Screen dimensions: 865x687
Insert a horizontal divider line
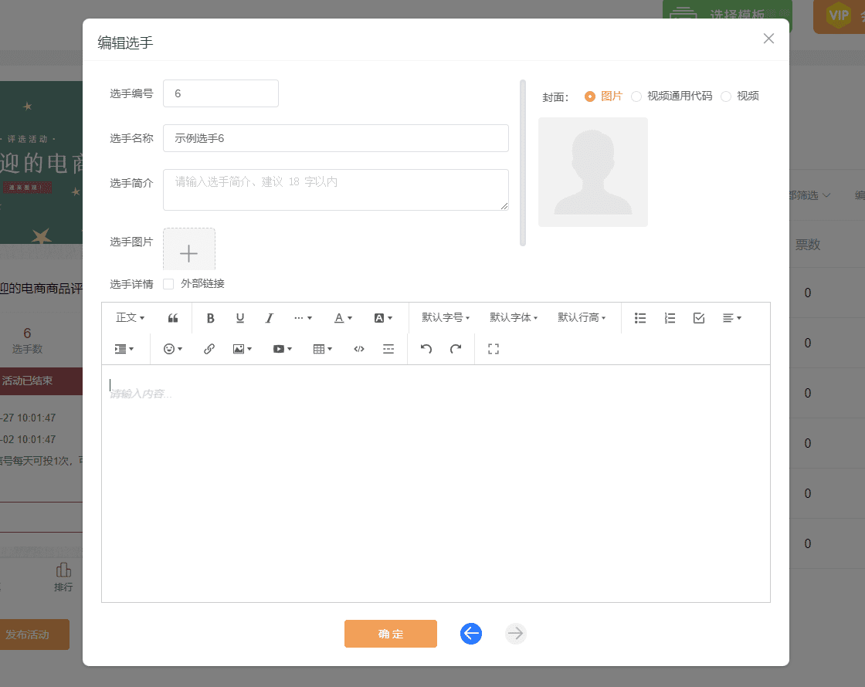point(388,348)
